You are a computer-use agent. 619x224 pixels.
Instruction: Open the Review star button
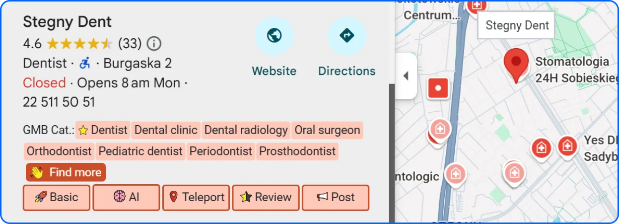(x=266, y=197)
